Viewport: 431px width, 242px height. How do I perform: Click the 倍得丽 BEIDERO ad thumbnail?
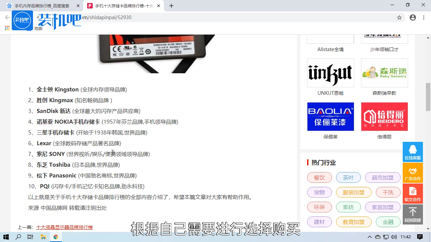[x=384, y=117]
